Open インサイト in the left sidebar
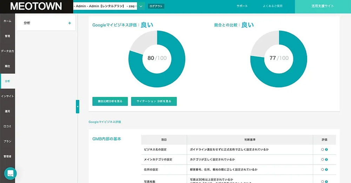Screen dimensions: 351x183 coord(7,96)
